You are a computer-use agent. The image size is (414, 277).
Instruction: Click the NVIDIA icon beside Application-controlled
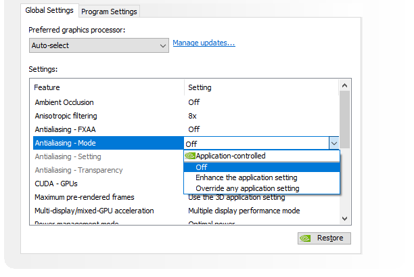[190, 156]
